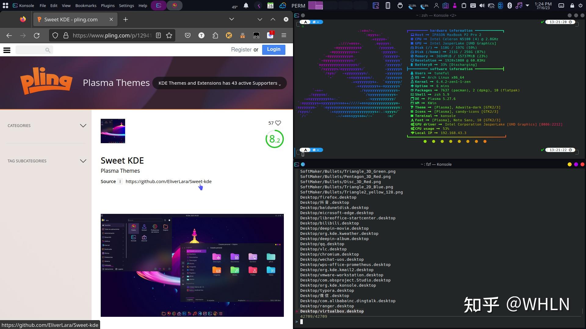Viewport: 586px width, 329px height.
Task: Open the small Sweet KDE thumbnail
Action: 113,131
